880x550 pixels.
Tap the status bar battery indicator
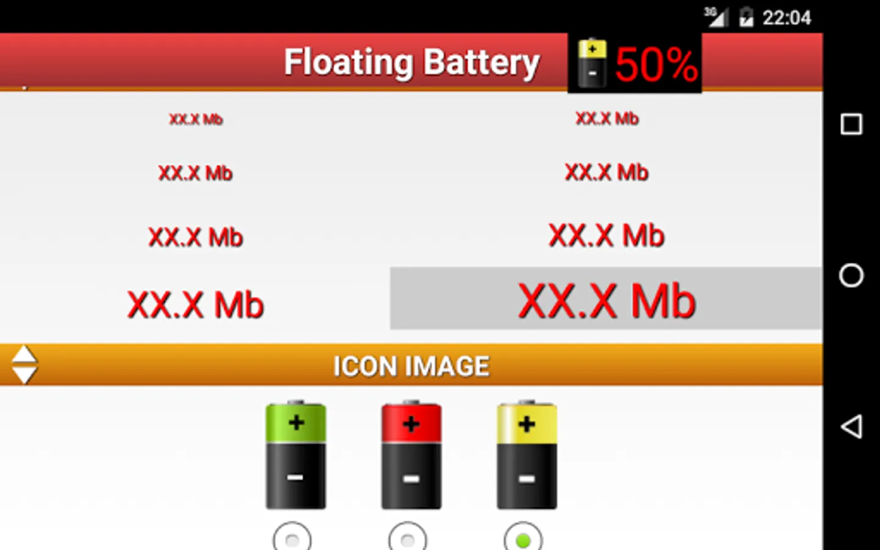coord(746,17)
